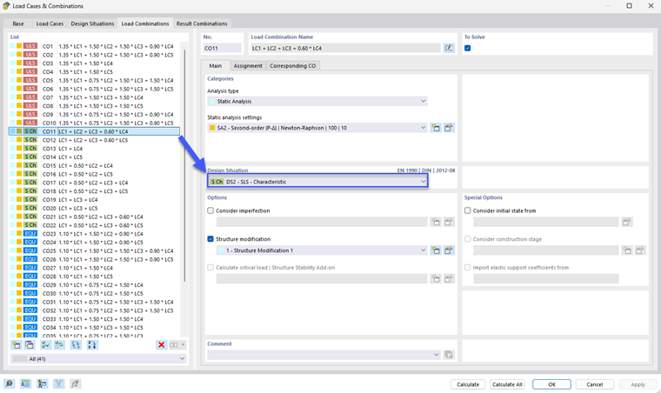Invert selection checkmarks icon

[x=59, y=345]
